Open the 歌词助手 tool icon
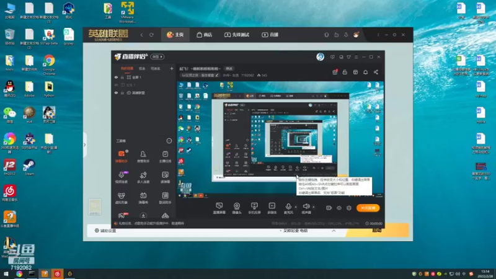The image size is (496, 279). coord(165,198)
